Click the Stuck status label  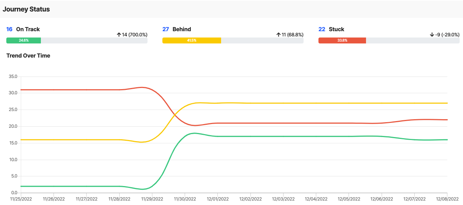click(337, 29)
